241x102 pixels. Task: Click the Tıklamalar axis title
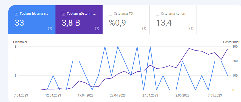click(x=20, y=42)
